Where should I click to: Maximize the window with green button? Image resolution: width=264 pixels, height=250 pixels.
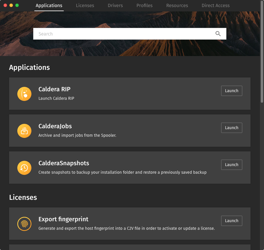point(17,5)
